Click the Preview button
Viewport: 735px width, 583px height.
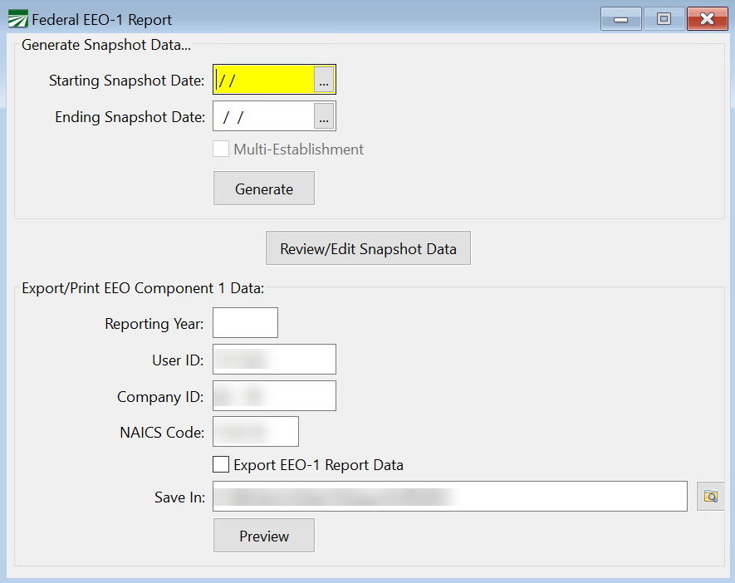coord(264,536)
